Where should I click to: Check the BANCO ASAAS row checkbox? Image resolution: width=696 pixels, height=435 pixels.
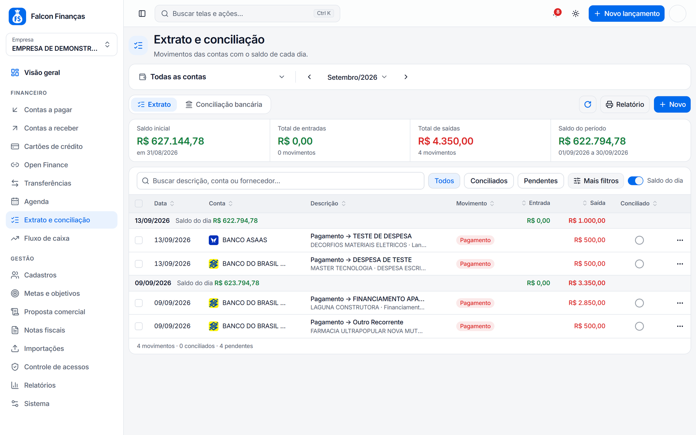point(139,240)
